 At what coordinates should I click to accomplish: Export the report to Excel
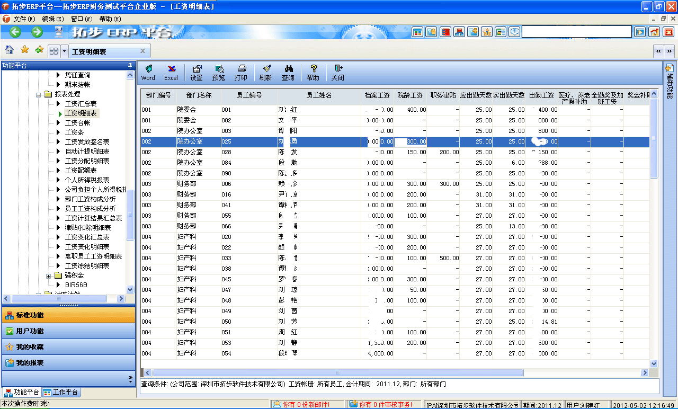[171, 73]
